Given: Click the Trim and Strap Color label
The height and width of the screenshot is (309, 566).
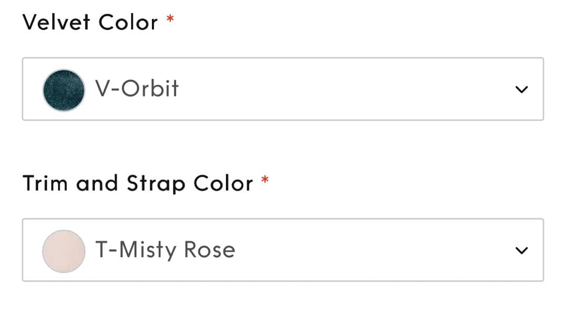Looking at the screenshot, I should (x=137, y=183).
